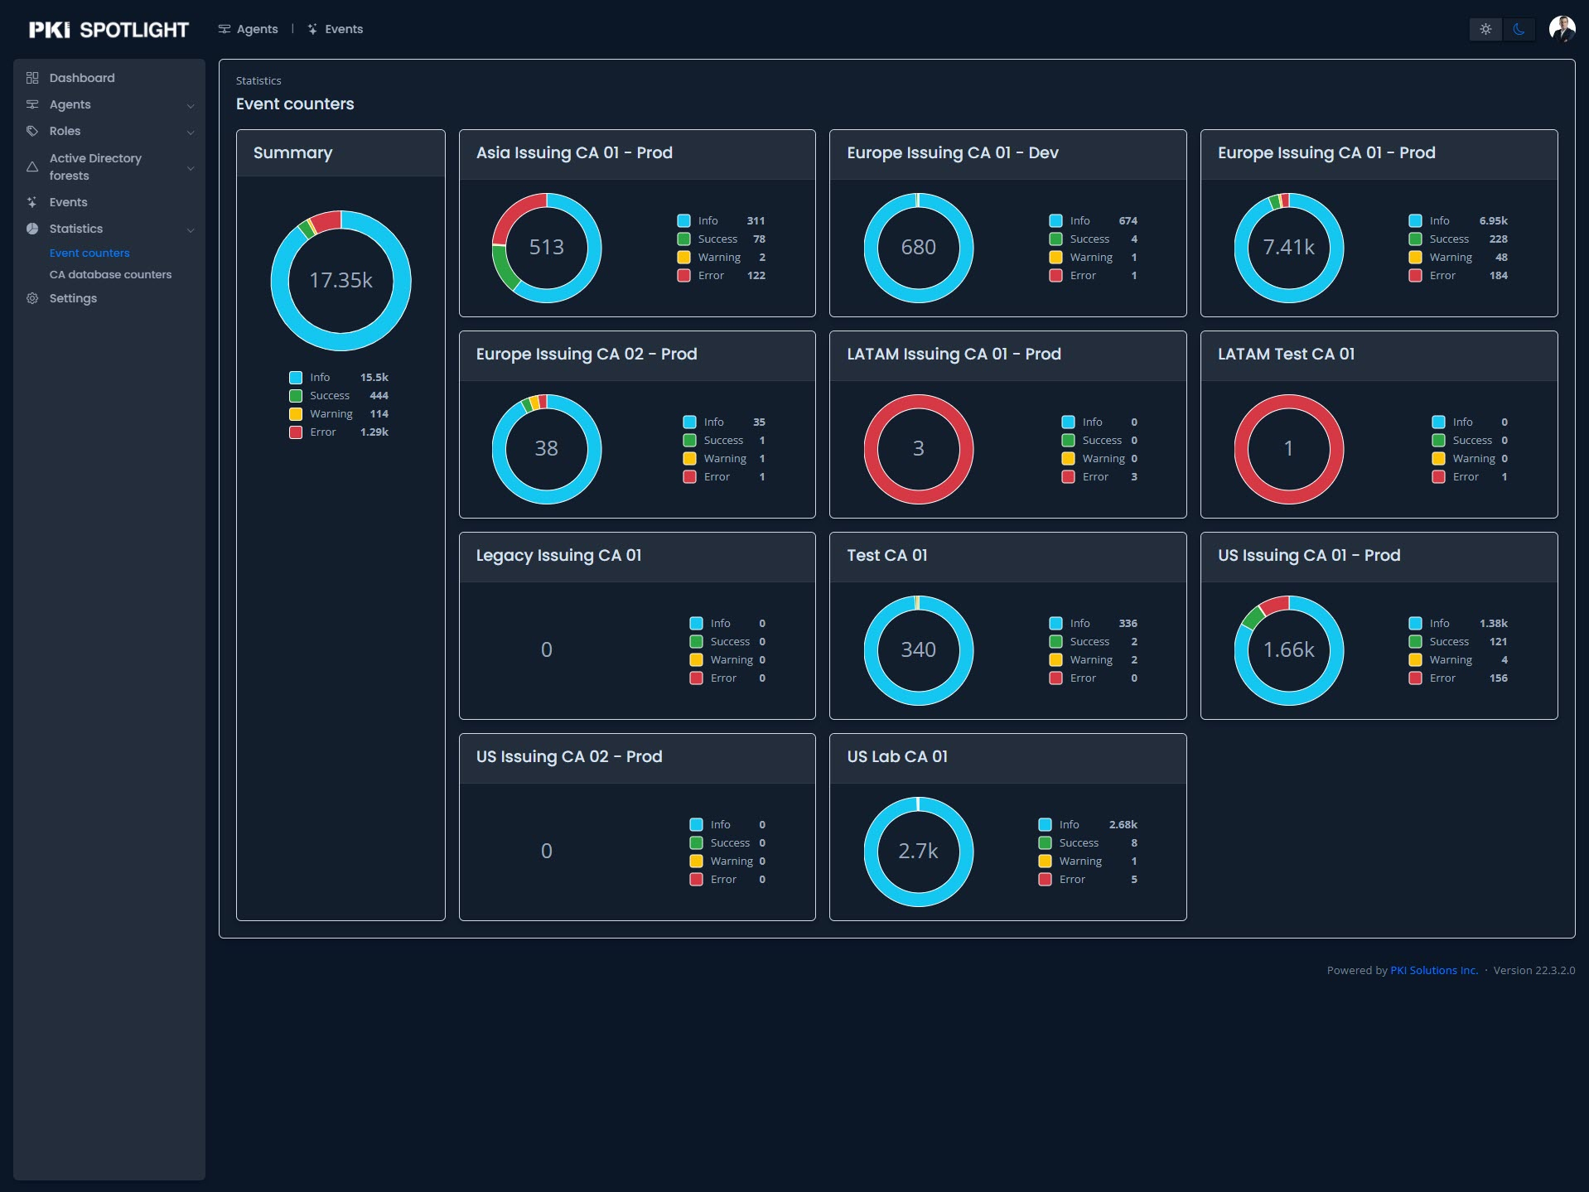The width and height of the screenshot is (1589, 1192).
Task: Open CA database counters
Action: tap(110, 274)
